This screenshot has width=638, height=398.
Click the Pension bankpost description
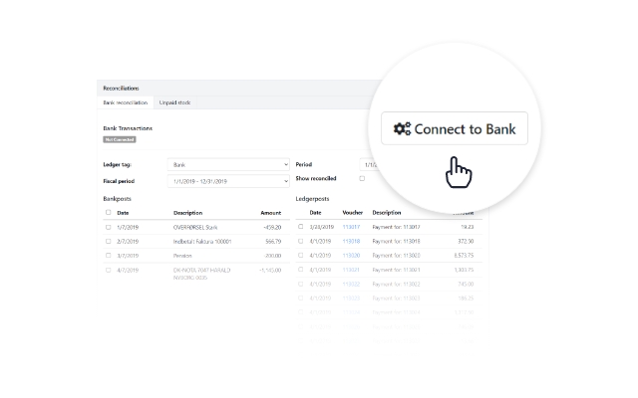(x=182, y=256)
